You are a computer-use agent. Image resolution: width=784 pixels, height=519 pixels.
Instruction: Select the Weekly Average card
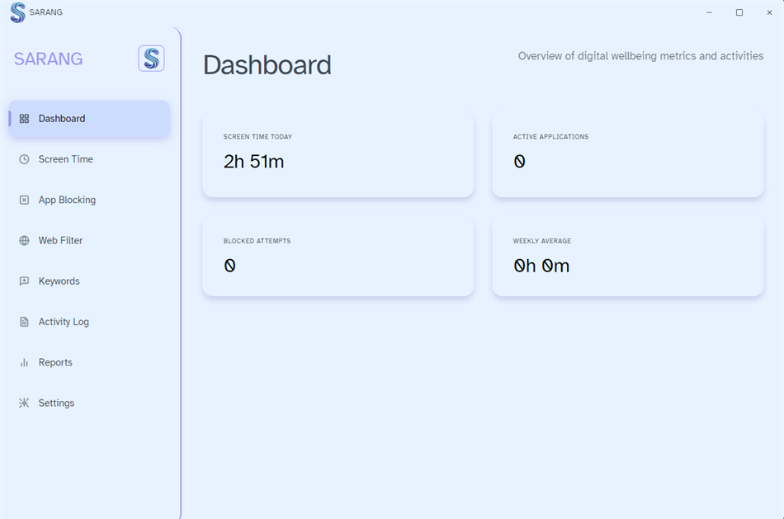coord(627,256)
